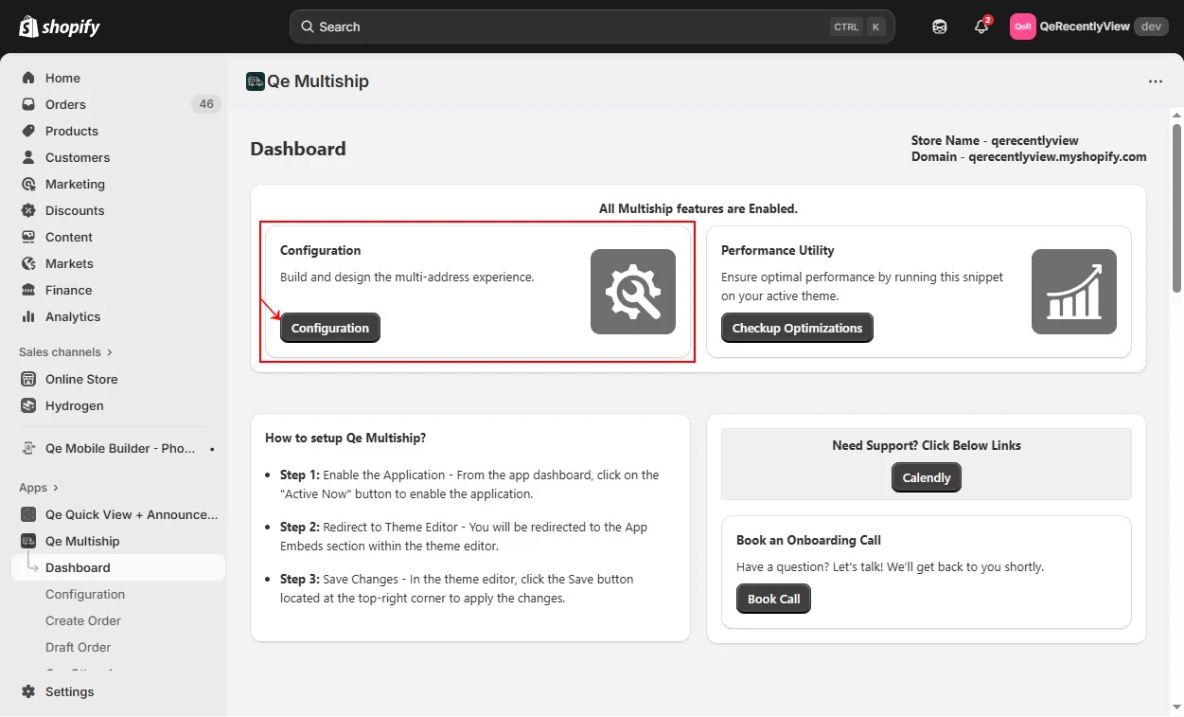Viewport: 1184px width, 717px height.
Task: Open the notifications bell icon
Action: pos(981,27)
